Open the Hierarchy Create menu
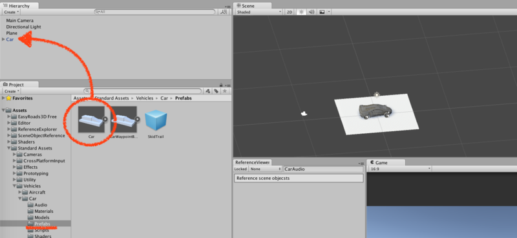517x238 pixels. click(x=12, y=12)
